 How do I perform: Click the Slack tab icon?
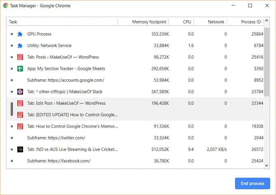click(x=20, y=92)
